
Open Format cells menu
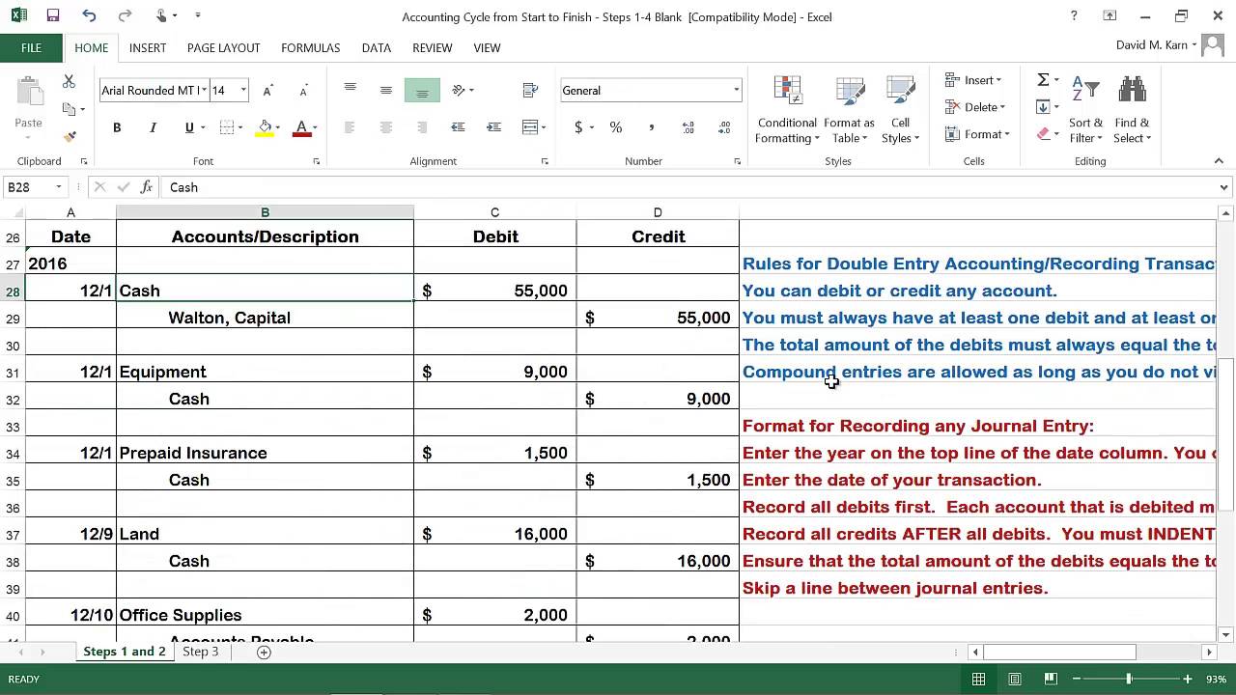tap(977, 134)
